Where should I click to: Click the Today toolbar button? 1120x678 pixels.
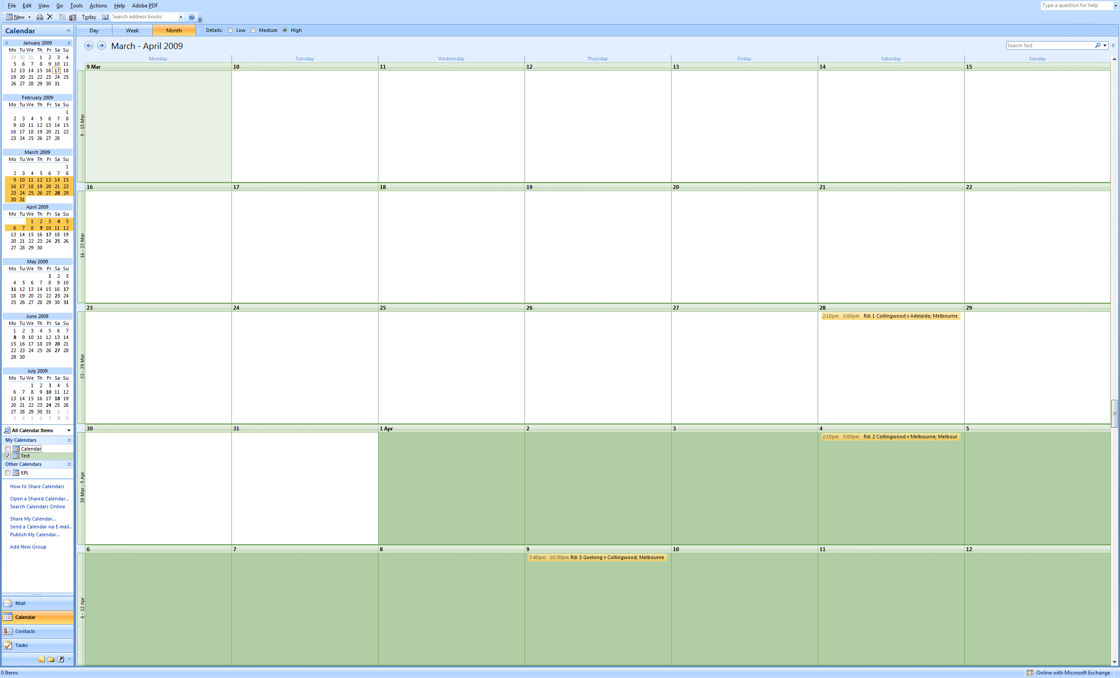pyautogui.click(x=89, y=17)
